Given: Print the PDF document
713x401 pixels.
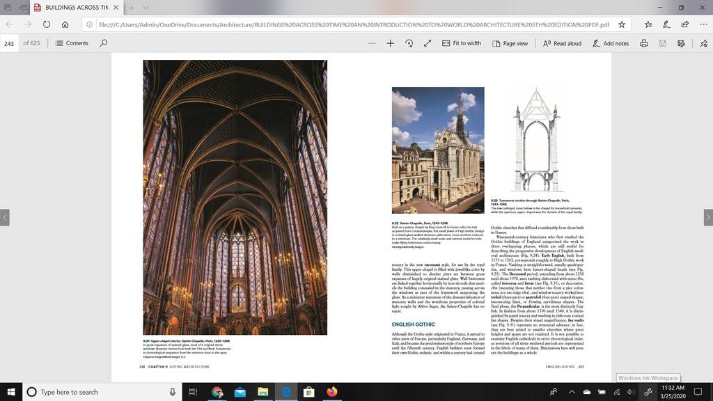Looking at the screenshot, I should click(x=644, y=43).
